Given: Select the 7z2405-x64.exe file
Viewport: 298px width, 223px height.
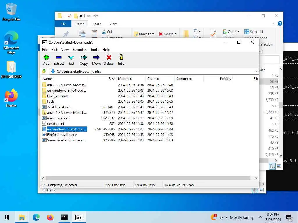Looking at the screenshot, I should (58, 107).
